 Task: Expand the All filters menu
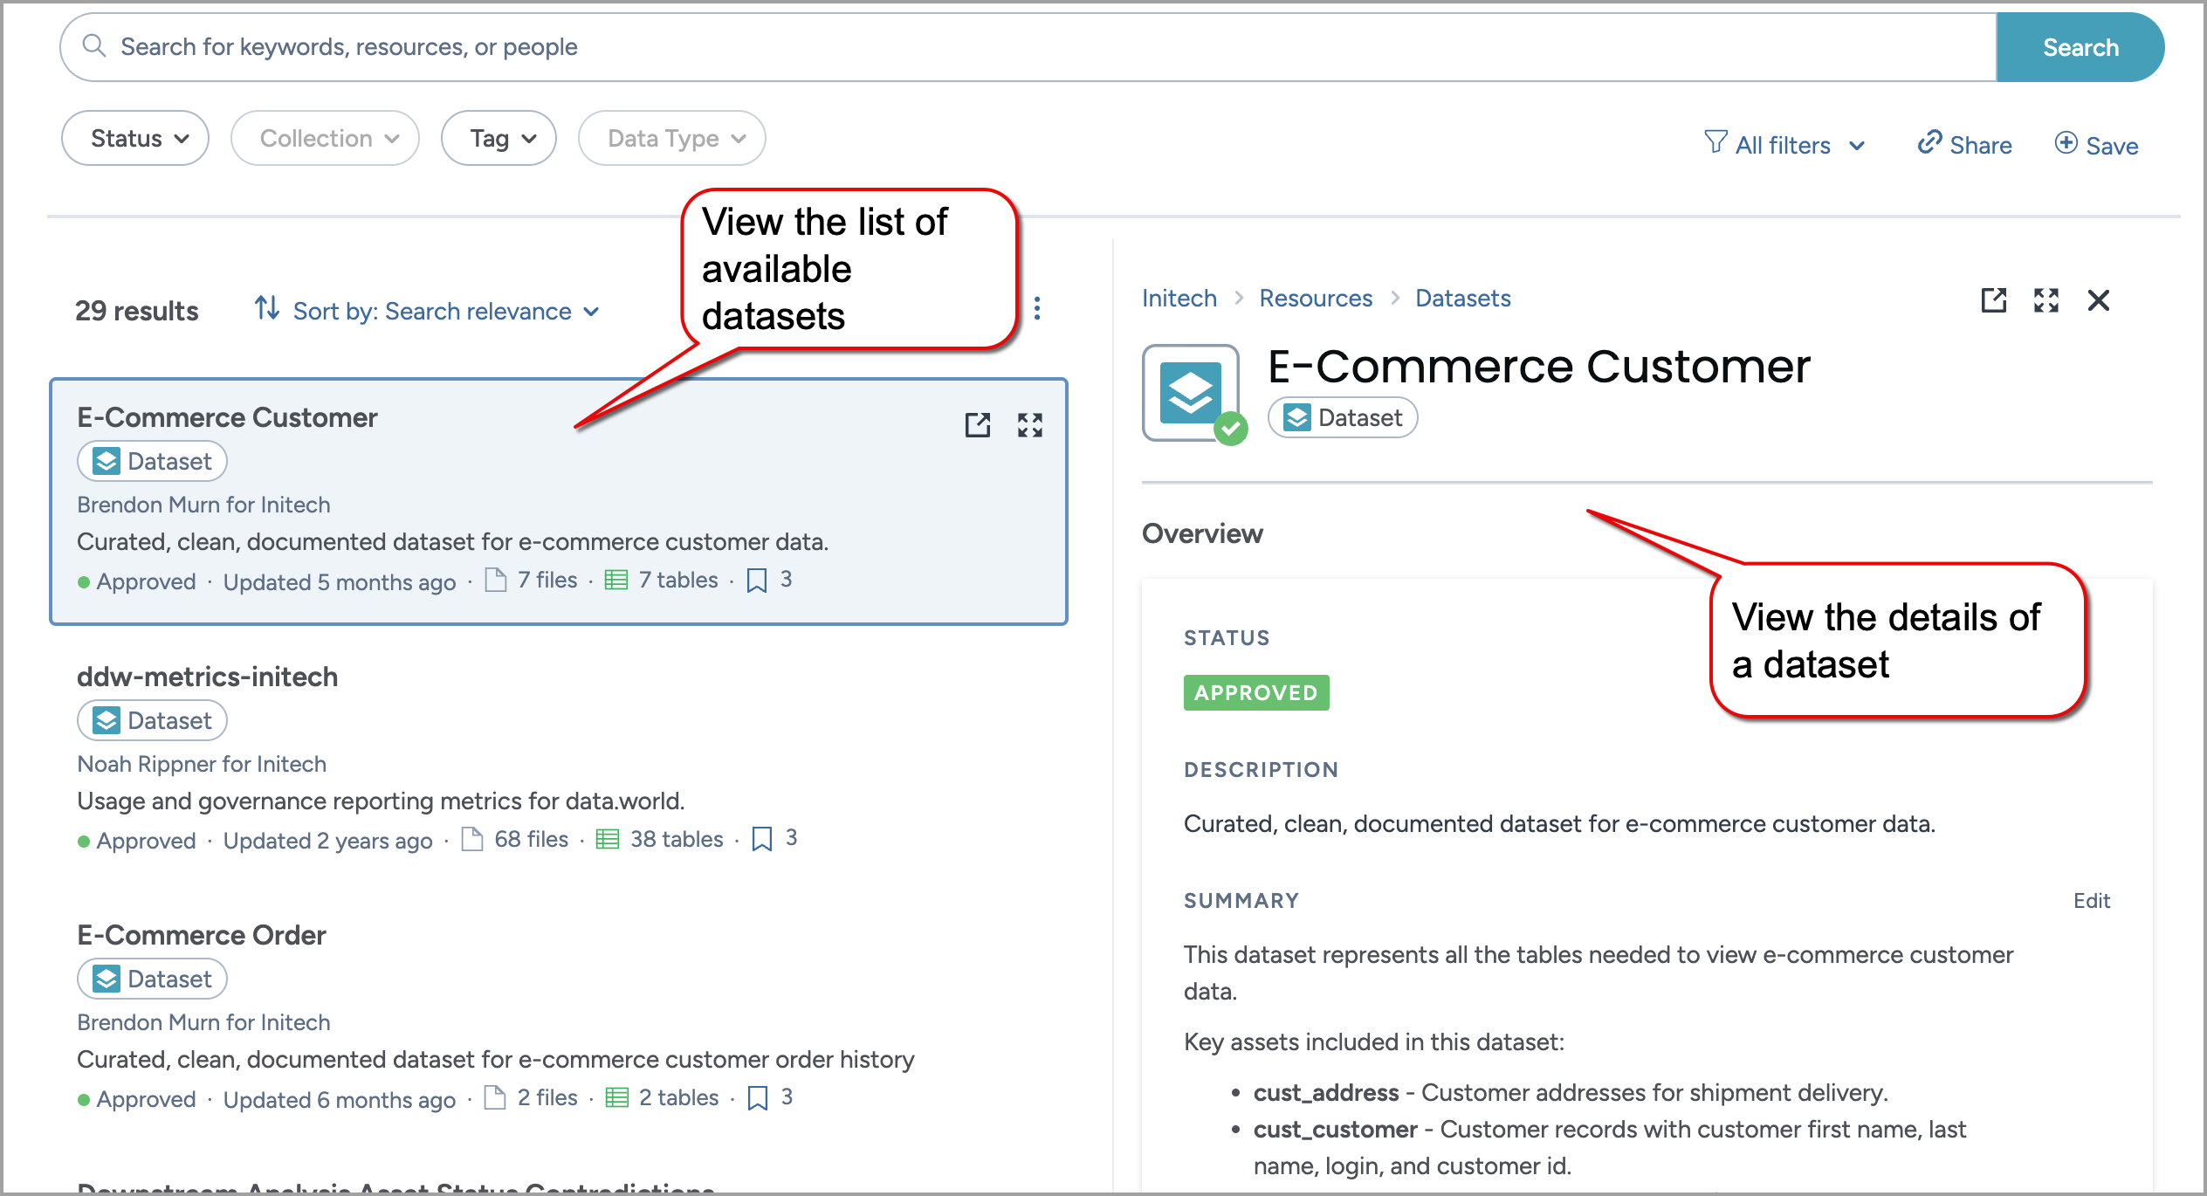click(1784, 145)
